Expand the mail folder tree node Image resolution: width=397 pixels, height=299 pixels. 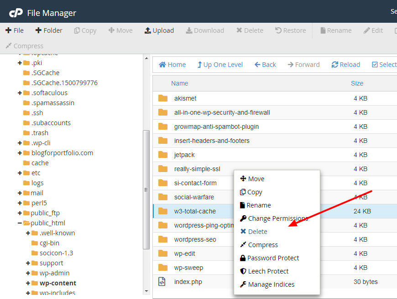point(20,193)
